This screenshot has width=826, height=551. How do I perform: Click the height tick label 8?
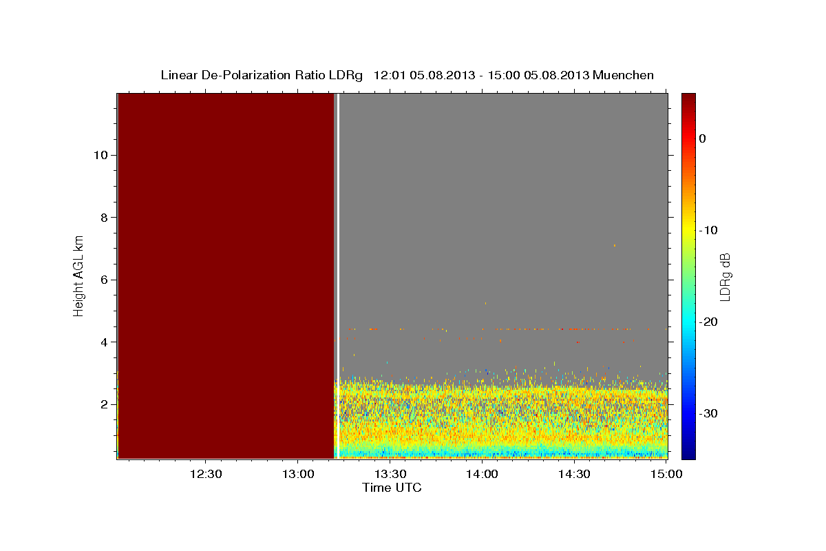(103, 218)
